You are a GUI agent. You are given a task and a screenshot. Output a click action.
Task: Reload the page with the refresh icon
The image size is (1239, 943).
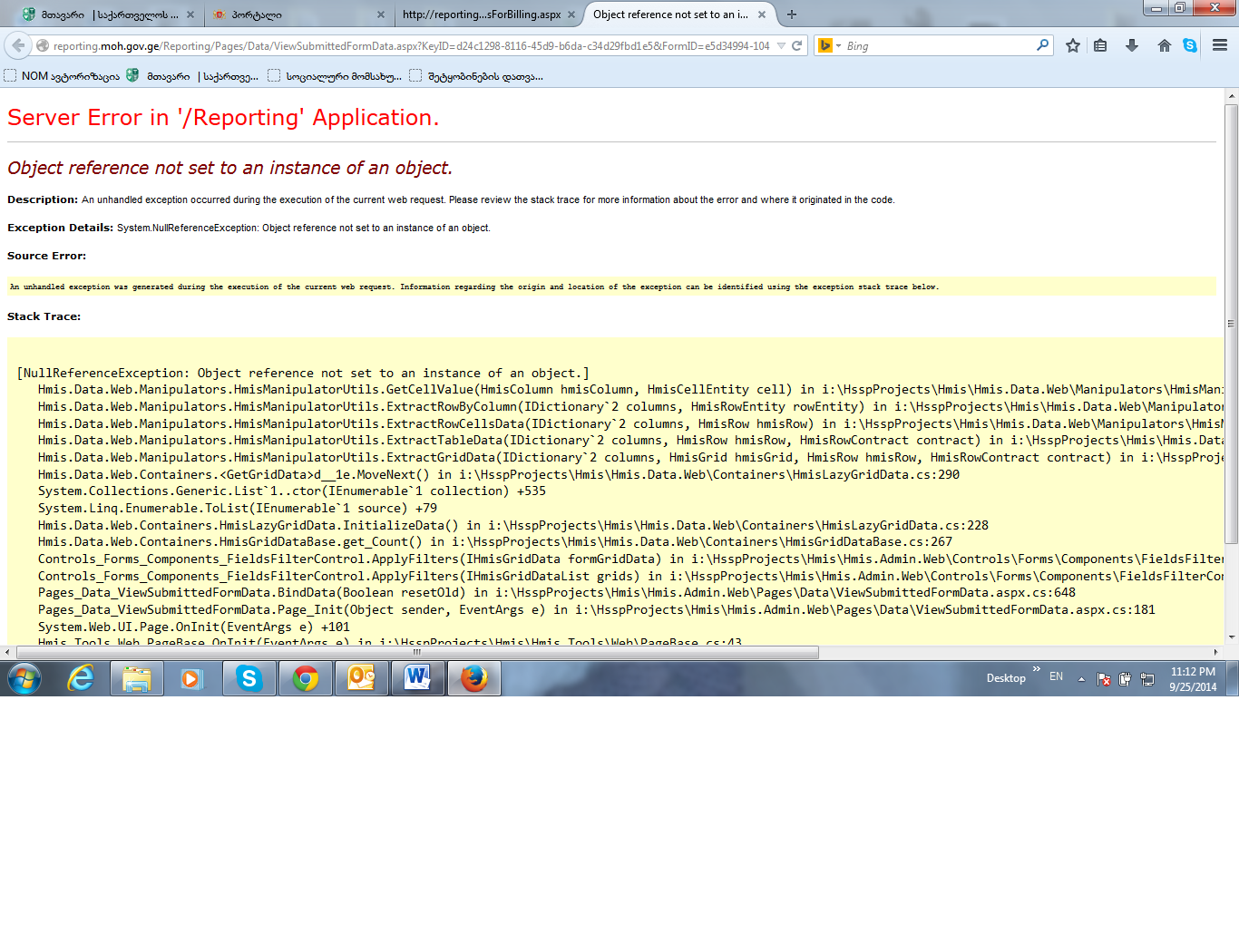click(x=797, y=45)
